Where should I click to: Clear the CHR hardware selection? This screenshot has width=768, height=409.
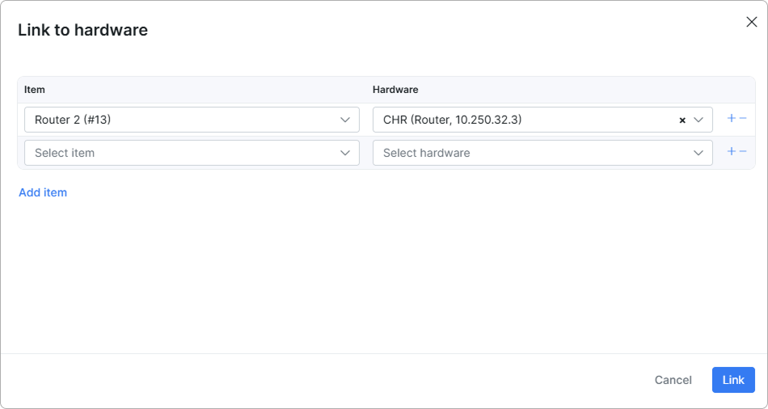click(x=682, y=120)
